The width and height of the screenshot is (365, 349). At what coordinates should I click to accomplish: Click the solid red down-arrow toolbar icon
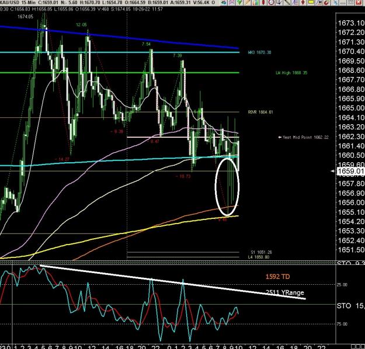click(303, 2)
